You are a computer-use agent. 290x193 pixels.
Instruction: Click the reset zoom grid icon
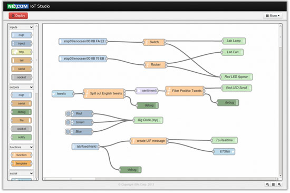tap(273, 185)
